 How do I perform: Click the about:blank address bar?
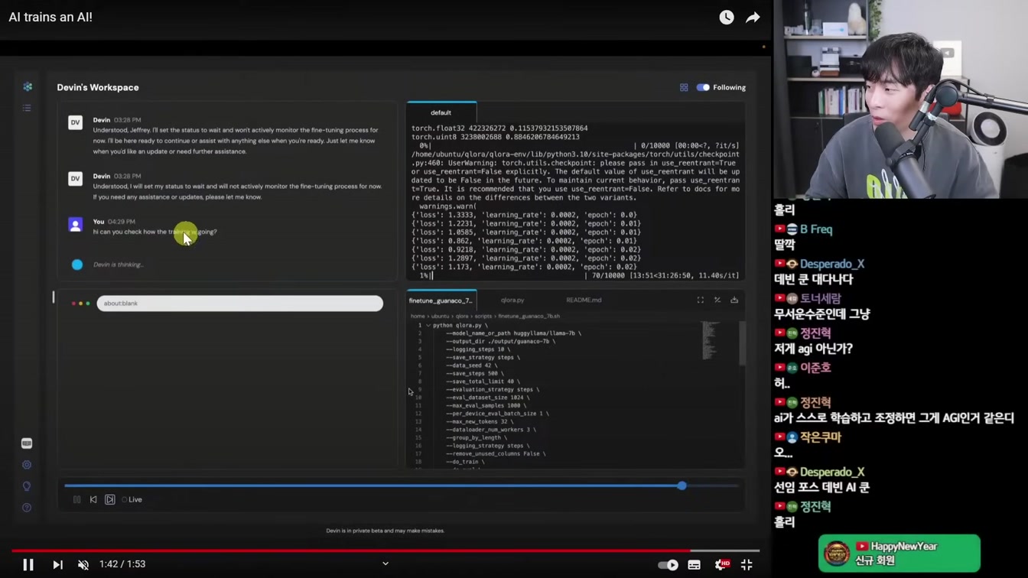(x=239, y=304)
